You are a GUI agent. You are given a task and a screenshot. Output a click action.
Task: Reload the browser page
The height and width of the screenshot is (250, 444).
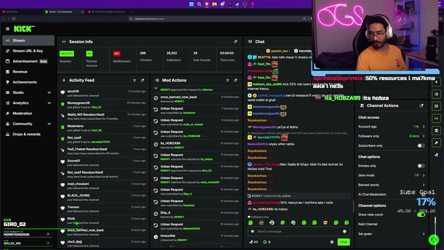point(14,19)
